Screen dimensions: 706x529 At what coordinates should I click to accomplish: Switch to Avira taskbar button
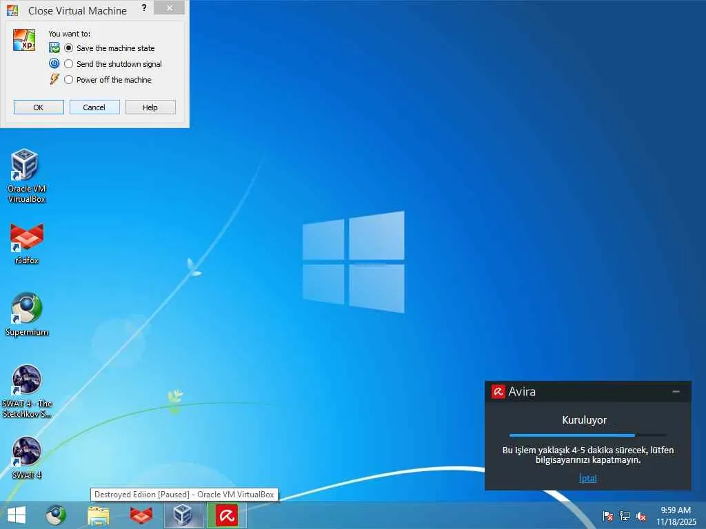click(226, 515)
